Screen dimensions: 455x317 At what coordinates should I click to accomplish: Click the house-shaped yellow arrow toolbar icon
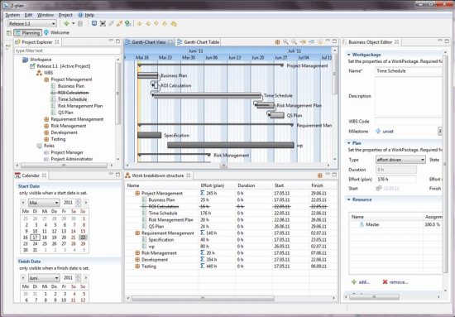(174, 23)
